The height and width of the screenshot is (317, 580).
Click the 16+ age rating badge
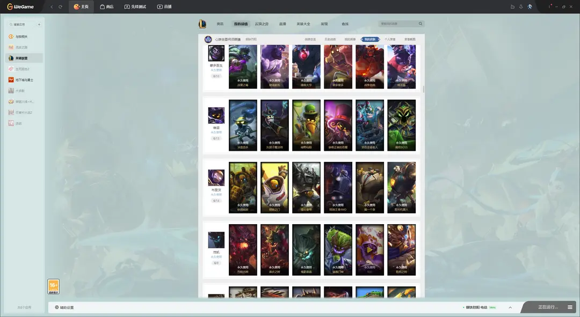[x=53, y=287]
